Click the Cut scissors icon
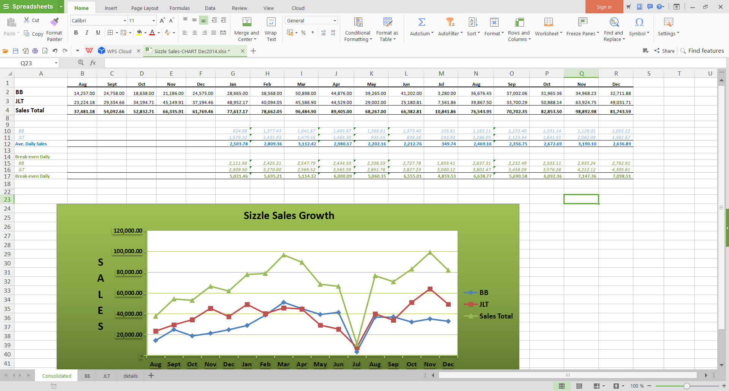The height and width of the screenshot is (391, 729). click(x=27, y=20)
